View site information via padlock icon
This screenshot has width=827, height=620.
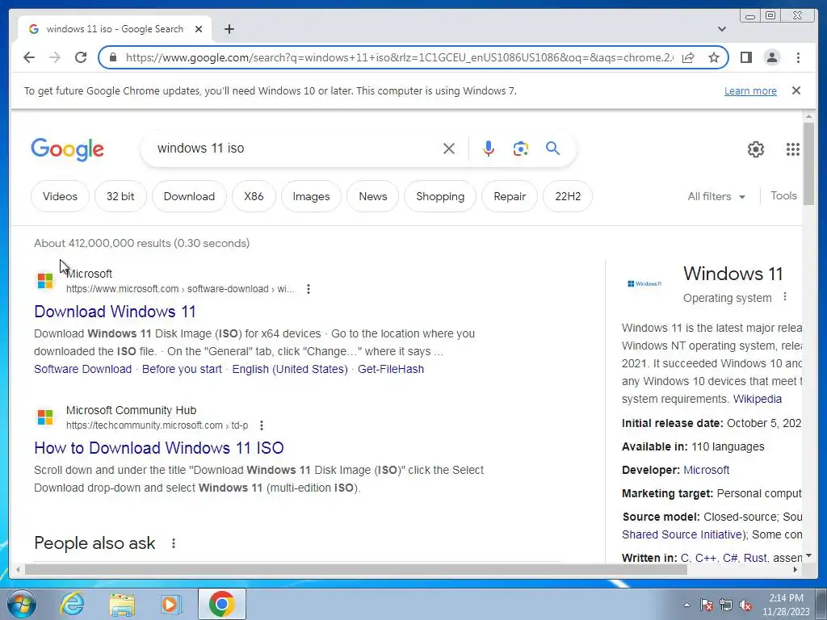[x=113, y=57]
